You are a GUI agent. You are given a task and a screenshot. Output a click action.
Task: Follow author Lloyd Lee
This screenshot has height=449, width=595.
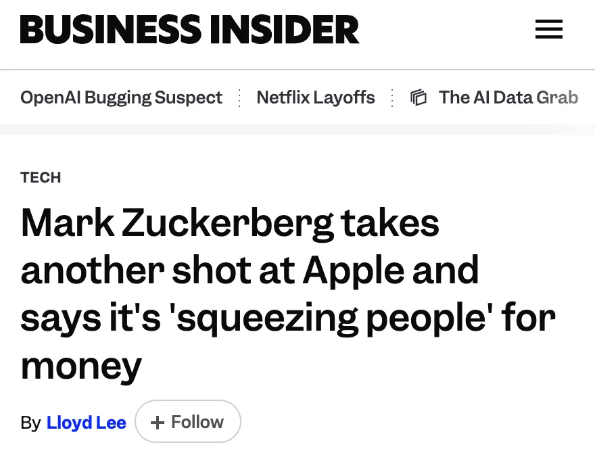[188, 421]
